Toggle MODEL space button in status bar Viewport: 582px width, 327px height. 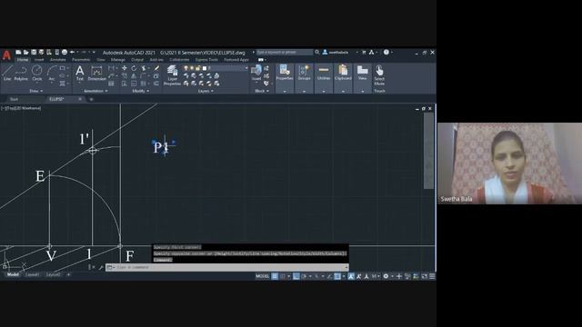(x=262, y=276)
